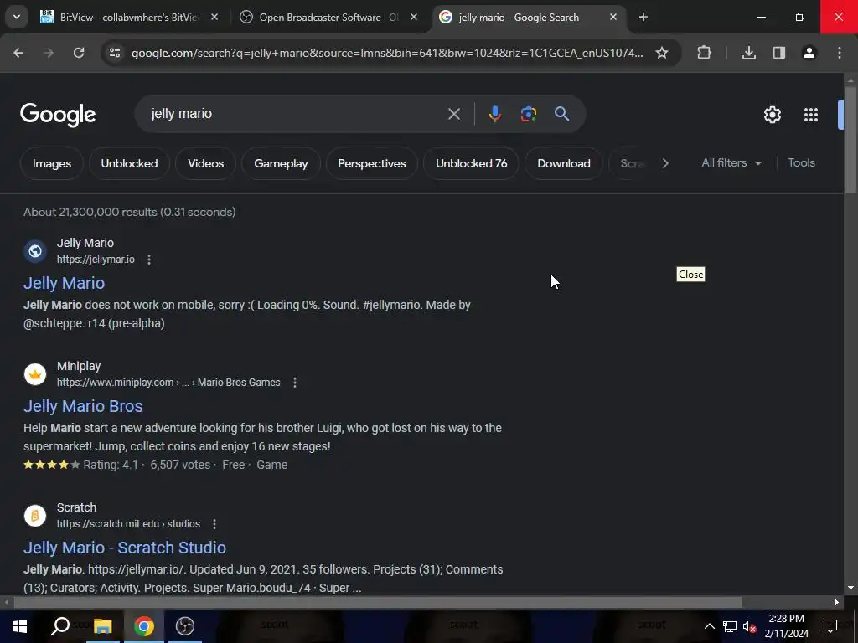Close the jelly mario Google Search tab
This screenshot has height=643, width=858.
[612, 18]
